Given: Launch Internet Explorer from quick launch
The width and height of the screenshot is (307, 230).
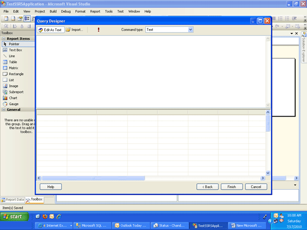Looking at the screenshot, I should 59,217.
